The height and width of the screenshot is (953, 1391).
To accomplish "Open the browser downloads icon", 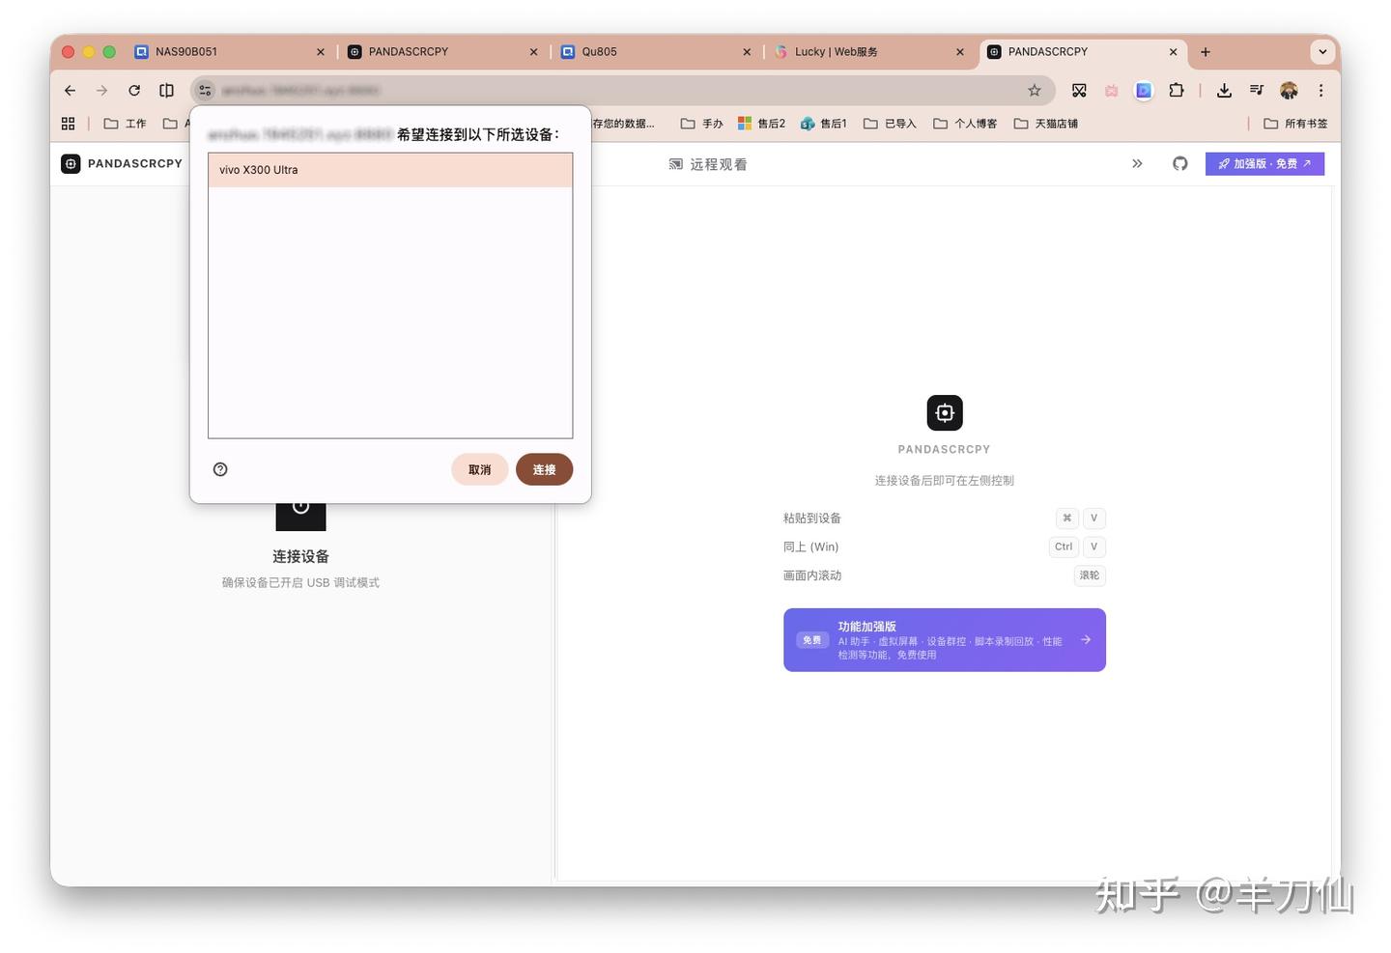I will (x=1224, y=91).
